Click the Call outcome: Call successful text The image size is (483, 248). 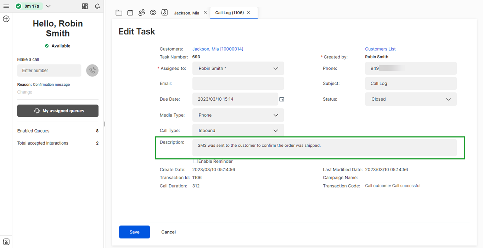(x=393, y=186)
